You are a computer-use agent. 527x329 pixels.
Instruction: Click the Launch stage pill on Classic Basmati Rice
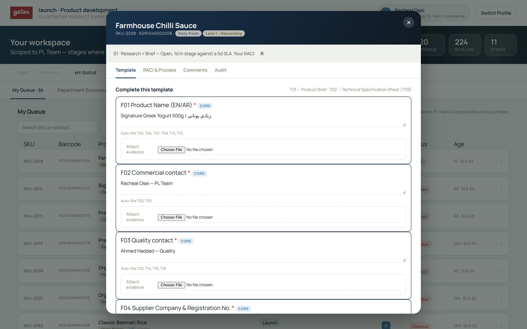[x=270, y=323]
